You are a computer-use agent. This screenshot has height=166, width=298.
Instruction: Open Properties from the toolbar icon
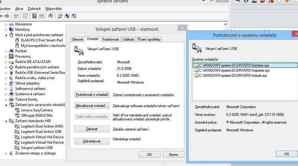(25, 16)
